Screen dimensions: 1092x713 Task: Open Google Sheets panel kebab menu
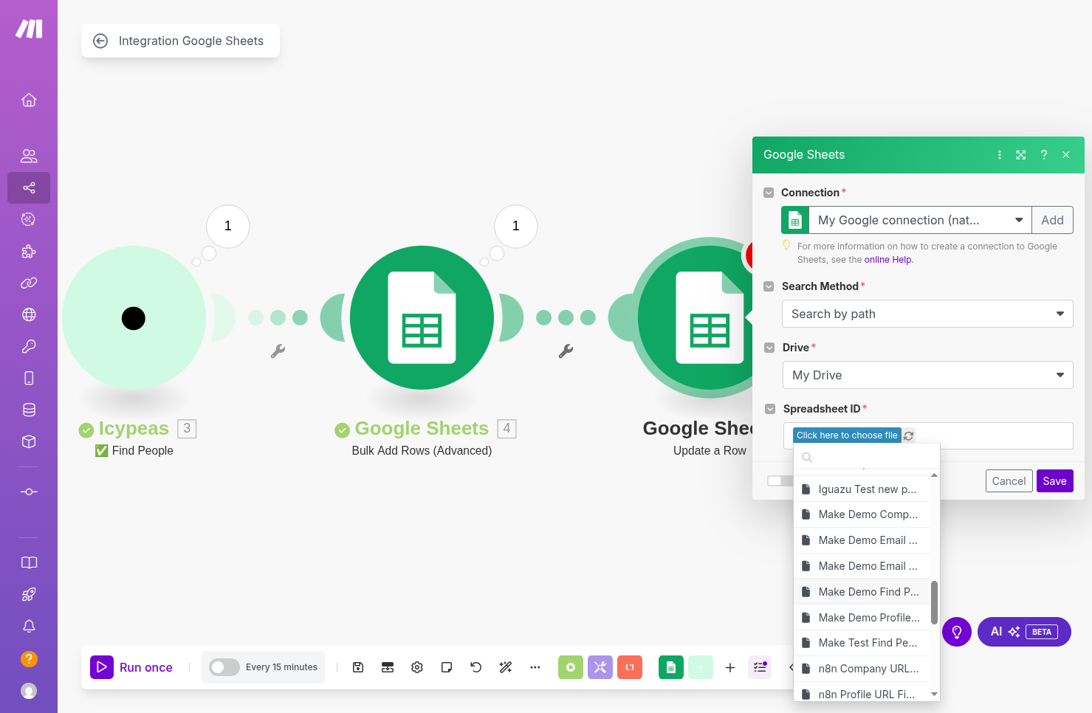(1000, 155)
